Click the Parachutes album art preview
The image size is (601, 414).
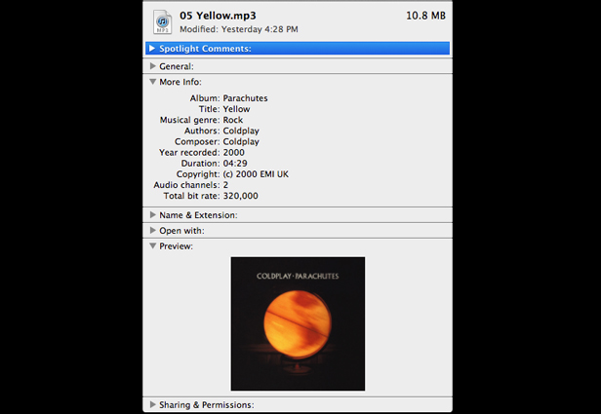(298, 323)
